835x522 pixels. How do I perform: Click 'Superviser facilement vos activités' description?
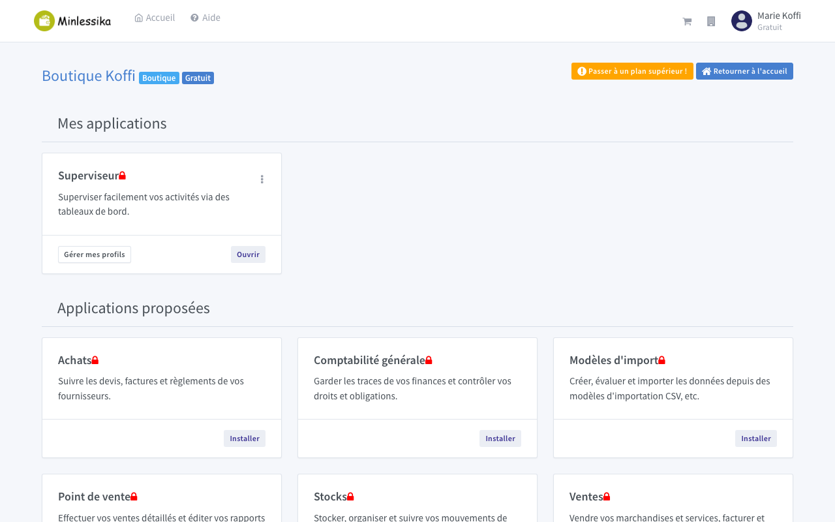[144, 204]
